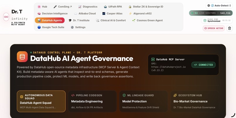
Task: Select the active DataHub Agents tab
Action: point(50,20)
